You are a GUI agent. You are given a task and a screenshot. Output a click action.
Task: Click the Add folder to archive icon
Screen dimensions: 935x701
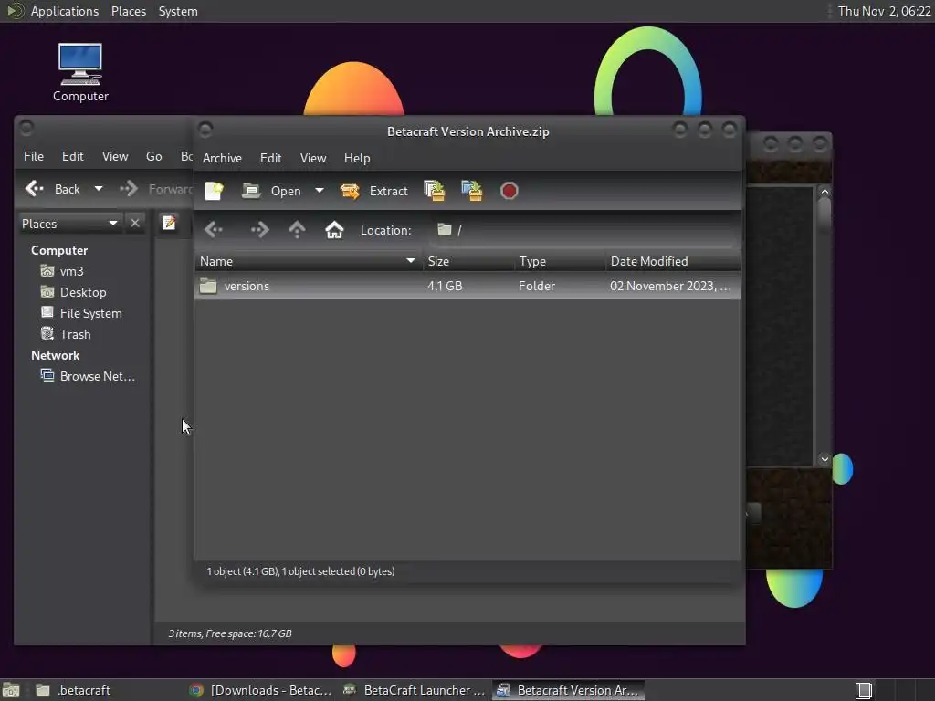point(472,191)
